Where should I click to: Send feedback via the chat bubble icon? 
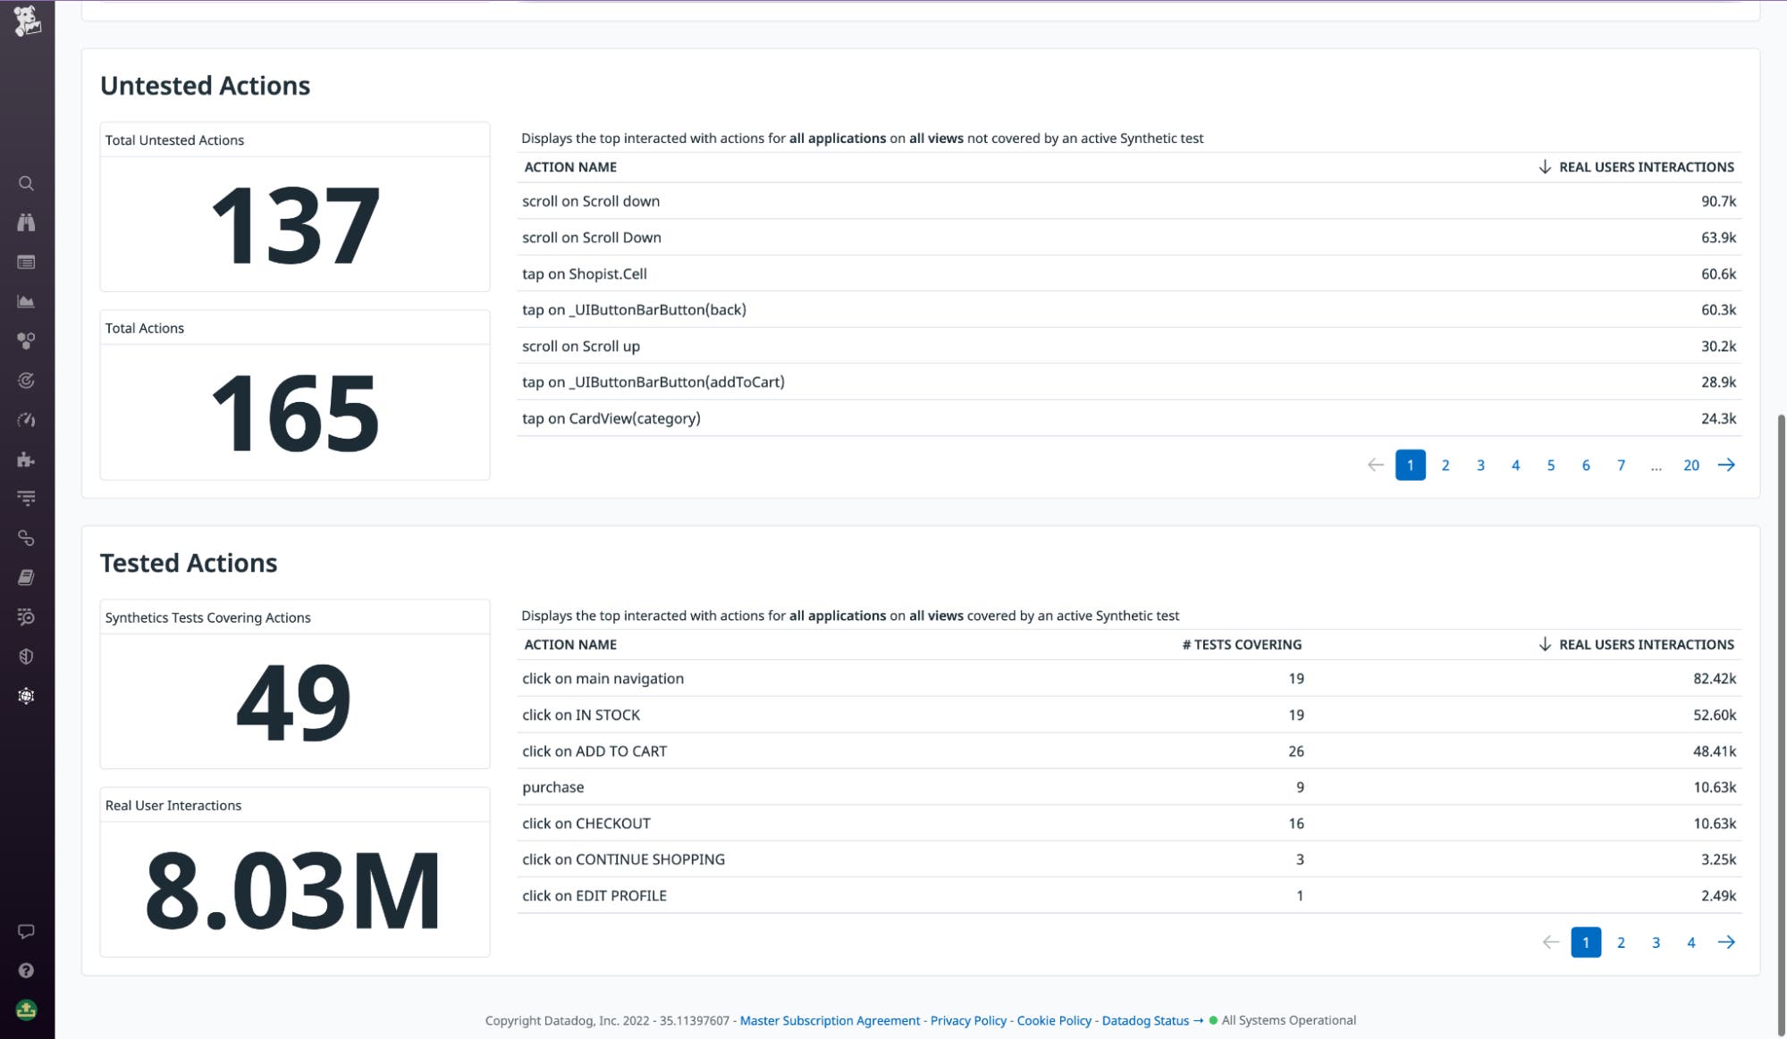pyautogui.click(x=26, y=931)
